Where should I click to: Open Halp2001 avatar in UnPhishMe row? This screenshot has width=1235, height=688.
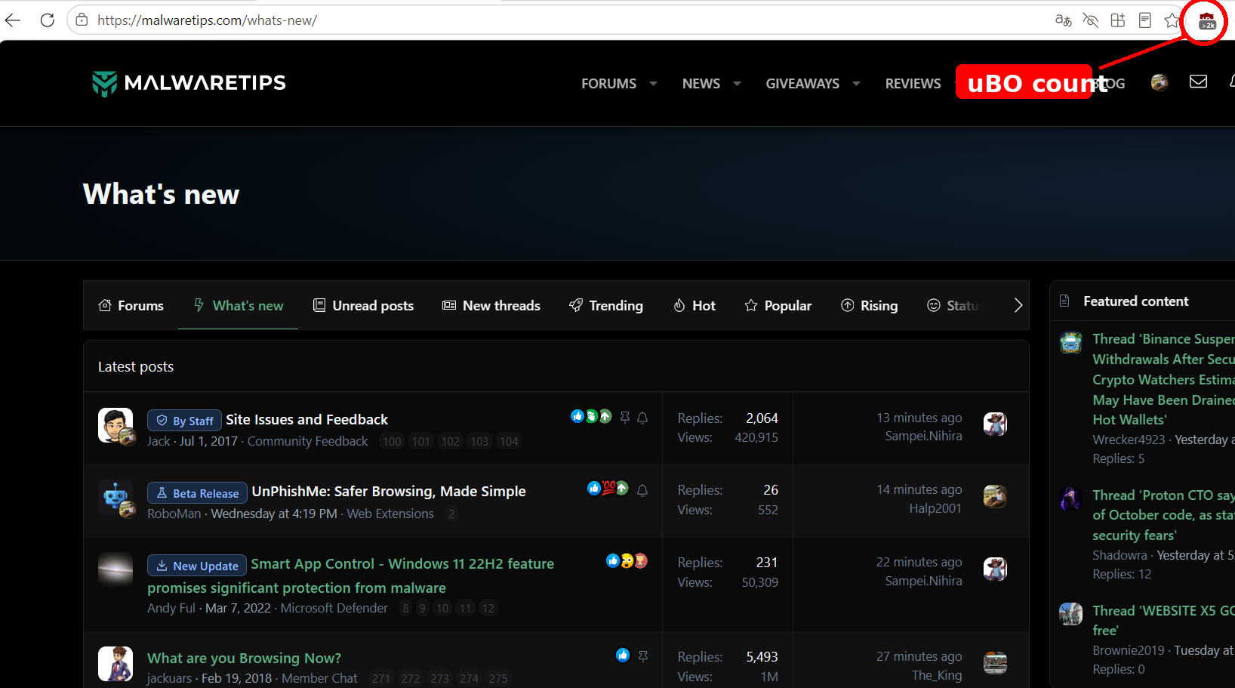point(995,496)
